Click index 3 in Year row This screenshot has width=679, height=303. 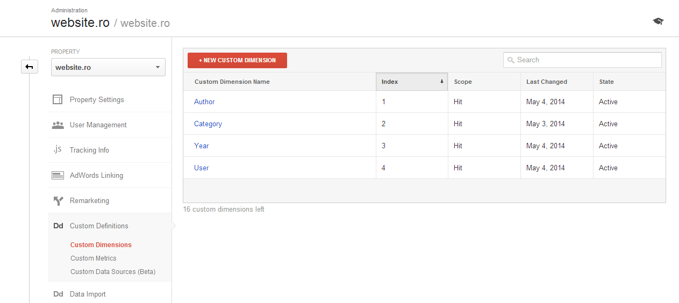[x=383, y=146]
